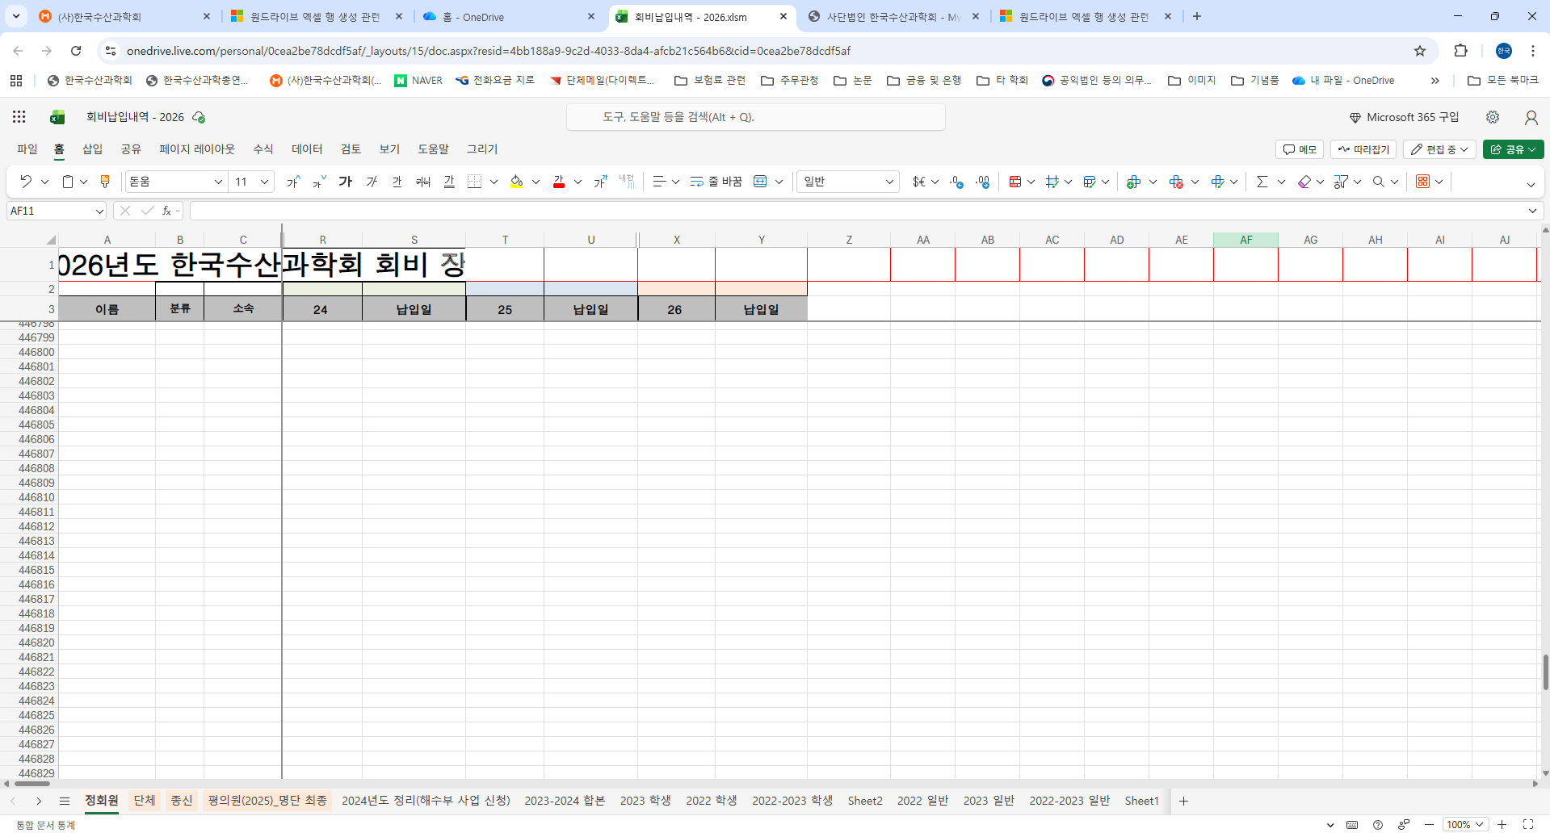Expand the formula bar
The image size is (1550, 833).
(x=1533, y=211)
